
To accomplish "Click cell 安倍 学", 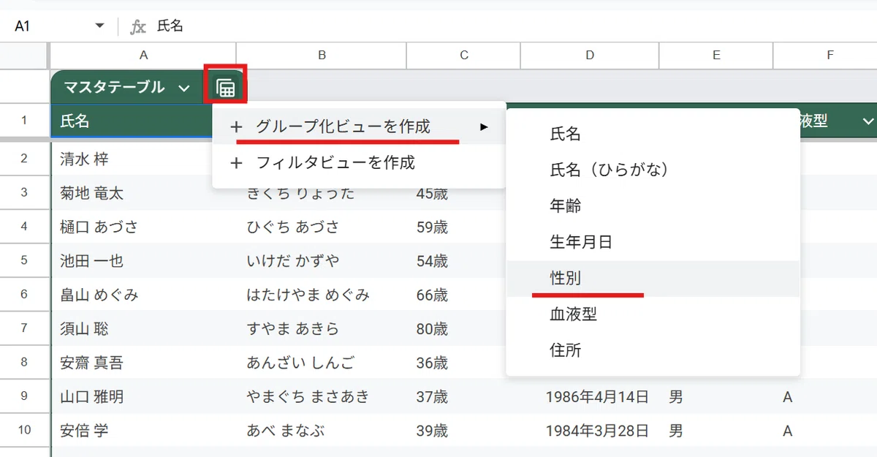I will [144, 431].
